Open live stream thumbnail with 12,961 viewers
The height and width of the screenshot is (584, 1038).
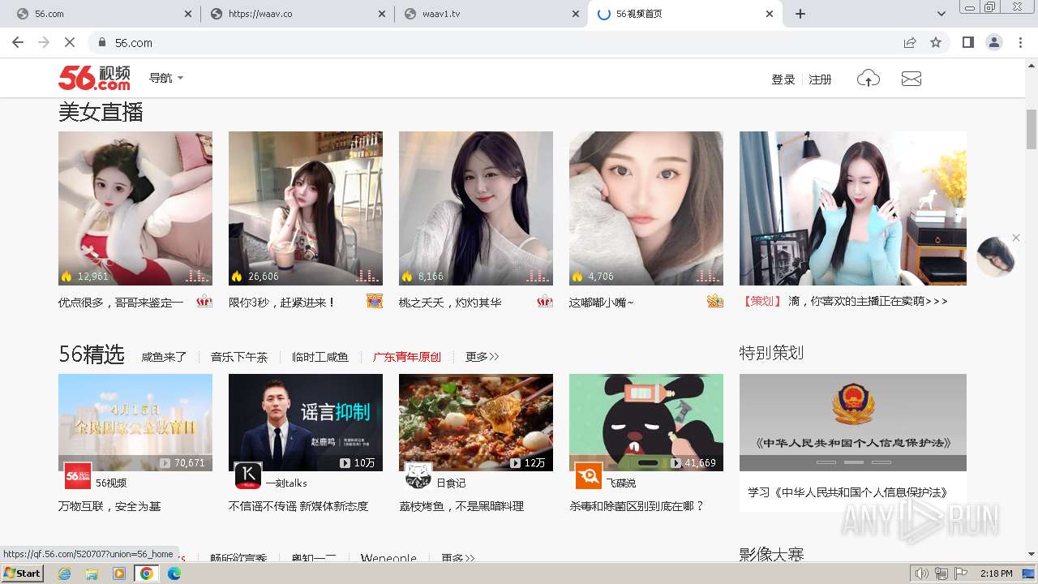[135, 208]
